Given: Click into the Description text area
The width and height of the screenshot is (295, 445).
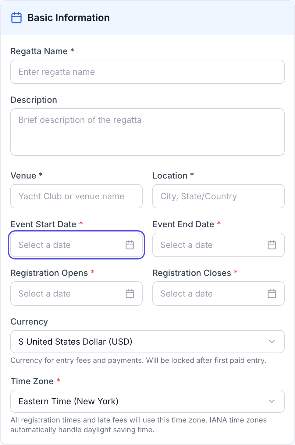Looking at the screenshot, I should pos(147,132).
